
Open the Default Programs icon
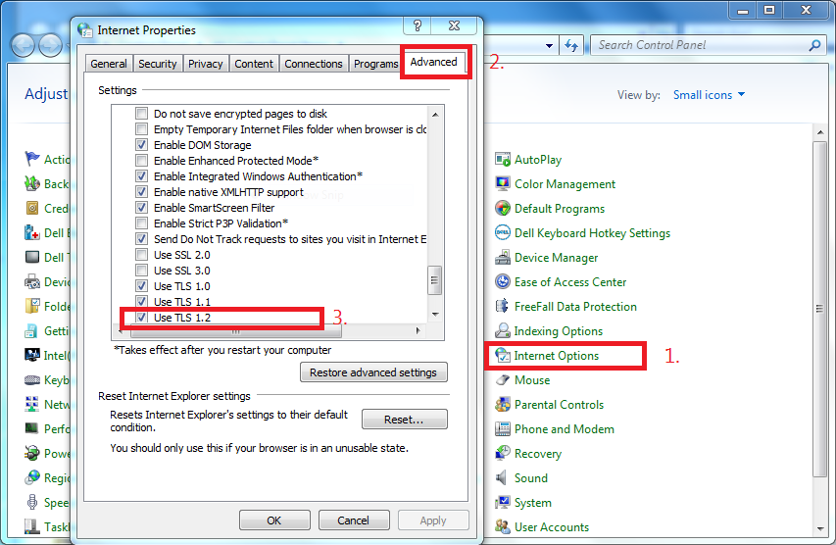click(x=502, y=209)
